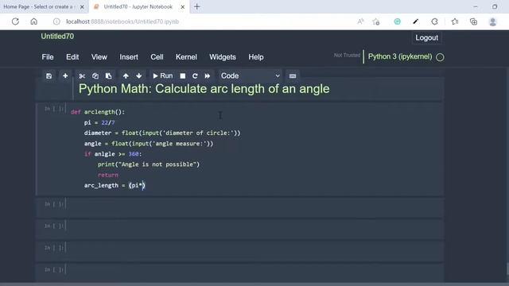Open the cell type Code dropdown
This screenshot has height=286, width=509.
[x=250, y=76]
